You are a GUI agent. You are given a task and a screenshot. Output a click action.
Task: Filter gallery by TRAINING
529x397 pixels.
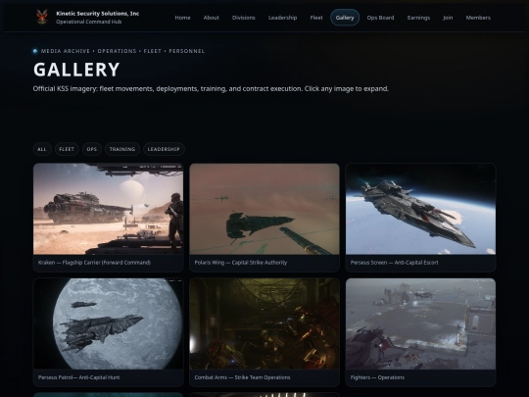coord(122,149)
